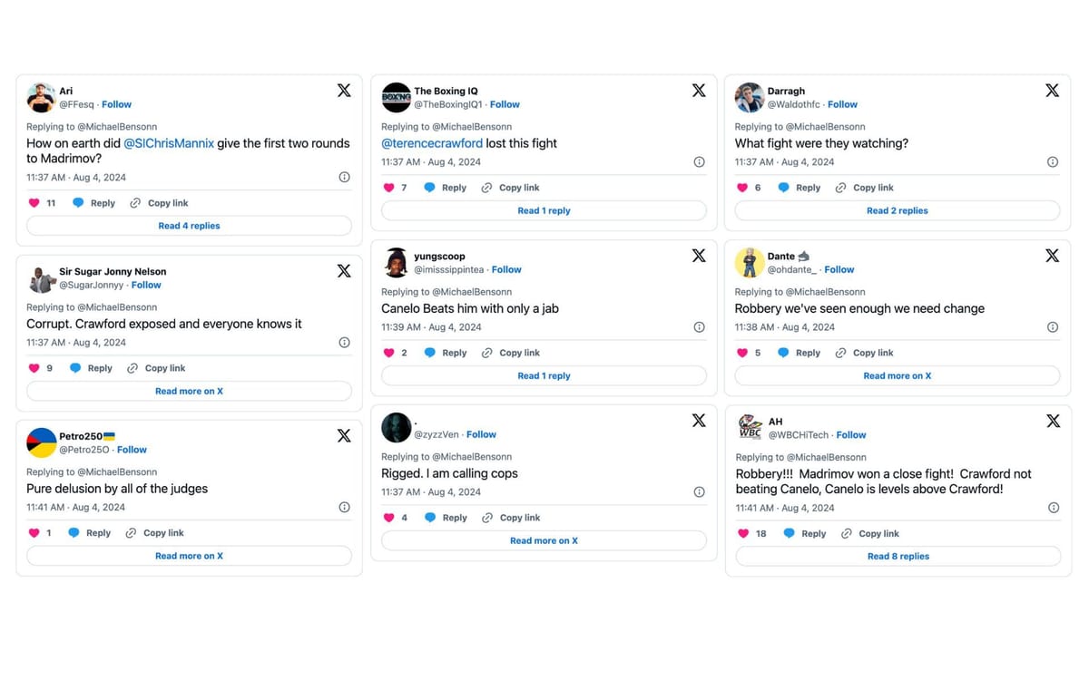Click the reply bubble on The Boxing IQ tweet
The height and width of the screenshot is (680, 1089).
(x=430, y=188)
